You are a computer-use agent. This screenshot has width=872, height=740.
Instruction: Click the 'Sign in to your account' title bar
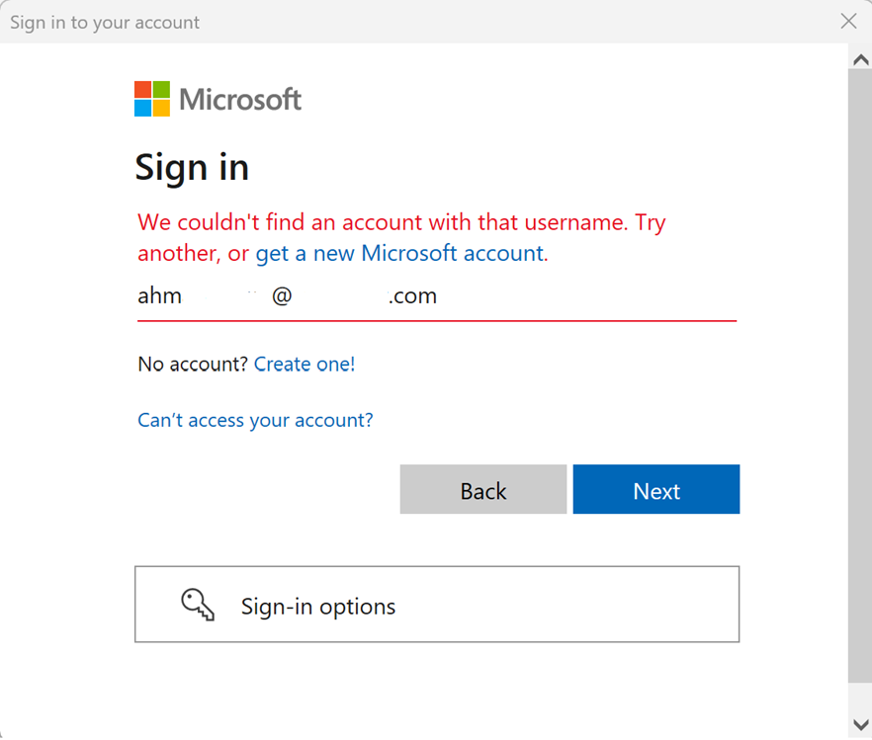coord(105,22)
